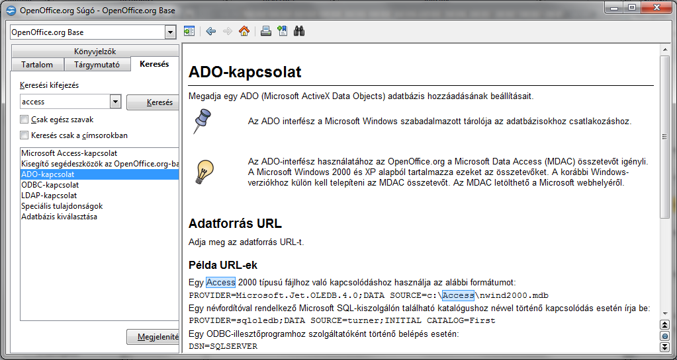Click the PROVIDER=sqloledb code line
The height and width of the screenshot is (360, 677).
tap(342, 321)
